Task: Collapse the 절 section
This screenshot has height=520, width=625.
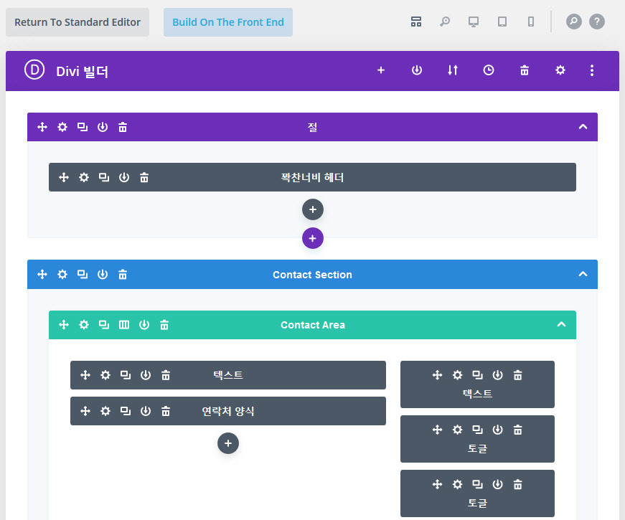Action: click(x=583, y=126)
